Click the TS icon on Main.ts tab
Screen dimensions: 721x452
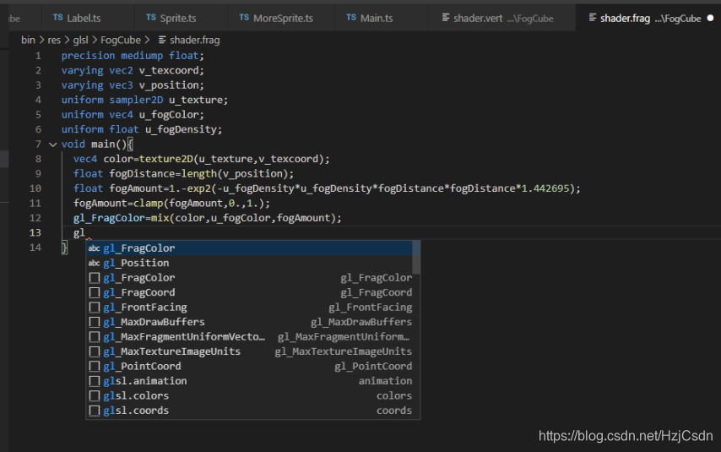(x=351, y=18)
